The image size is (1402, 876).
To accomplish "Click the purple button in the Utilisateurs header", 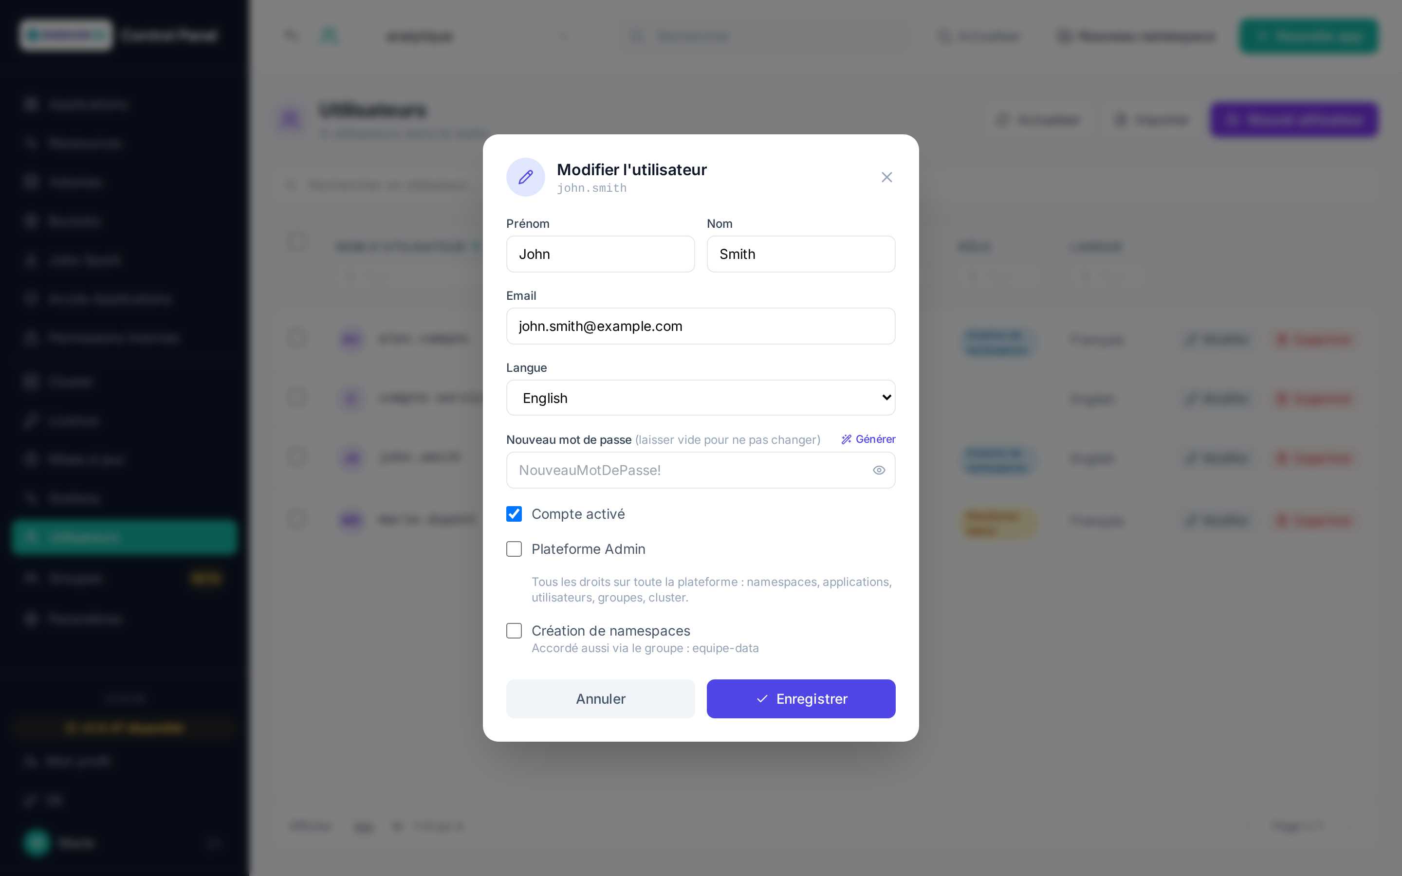I will (1293, 120).
